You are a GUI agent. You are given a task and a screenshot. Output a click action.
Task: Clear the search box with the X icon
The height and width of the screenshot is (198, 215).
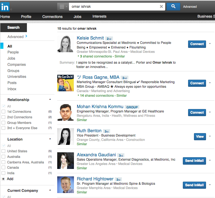tap(161, 6)
